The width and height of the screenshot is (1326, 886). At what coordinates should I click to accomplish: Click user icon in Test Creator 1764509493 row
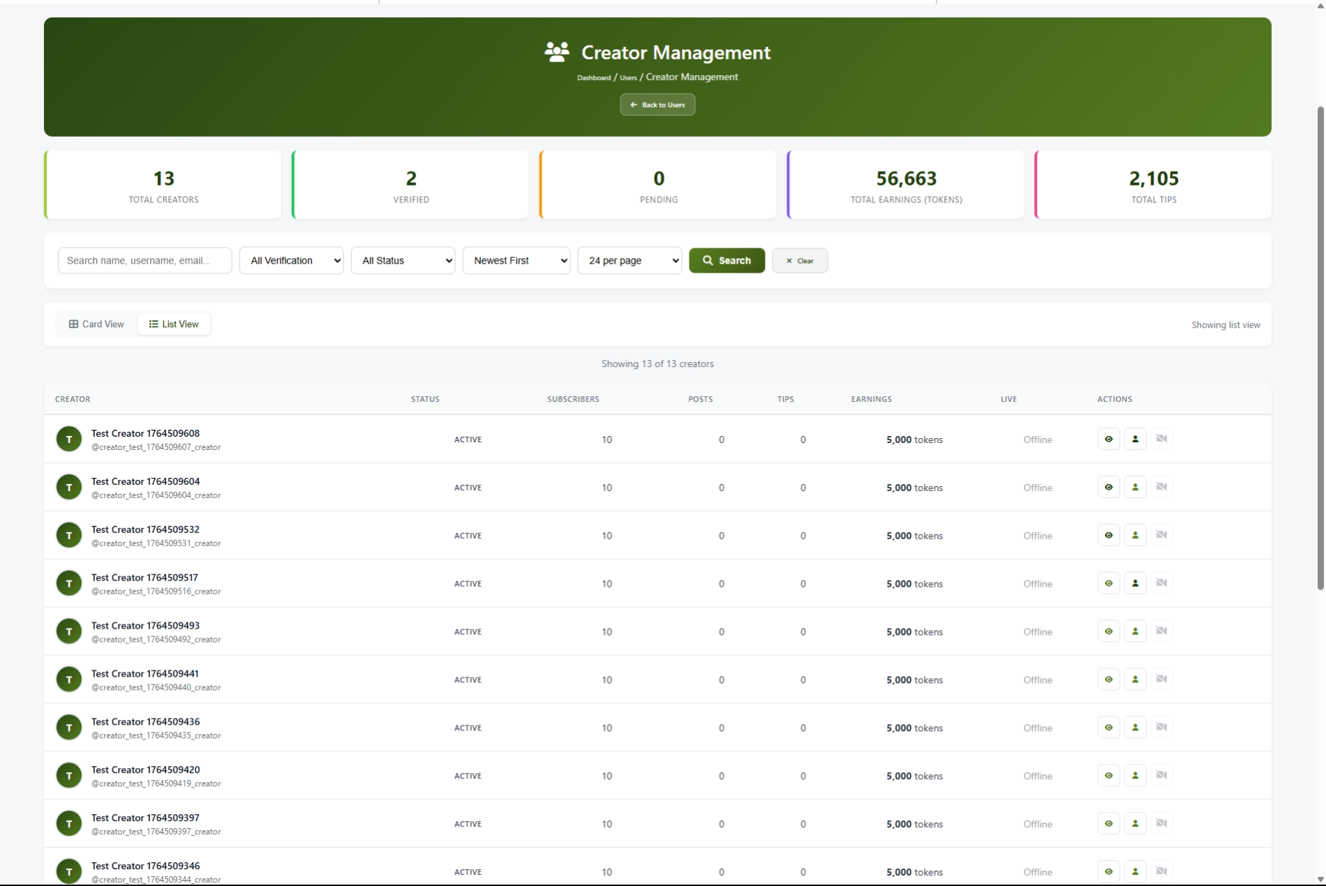[x=1135, y=631]
